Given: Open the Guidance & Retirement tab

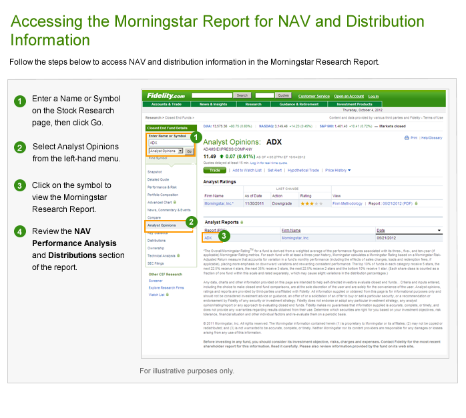Looking at the screenshot, I should pos(299,105).
